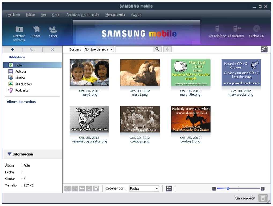Image resolution: width=273 pixels, height=206 pixels.
Task: Close the Samsung mobile window
Action: (x=266, y=6)
